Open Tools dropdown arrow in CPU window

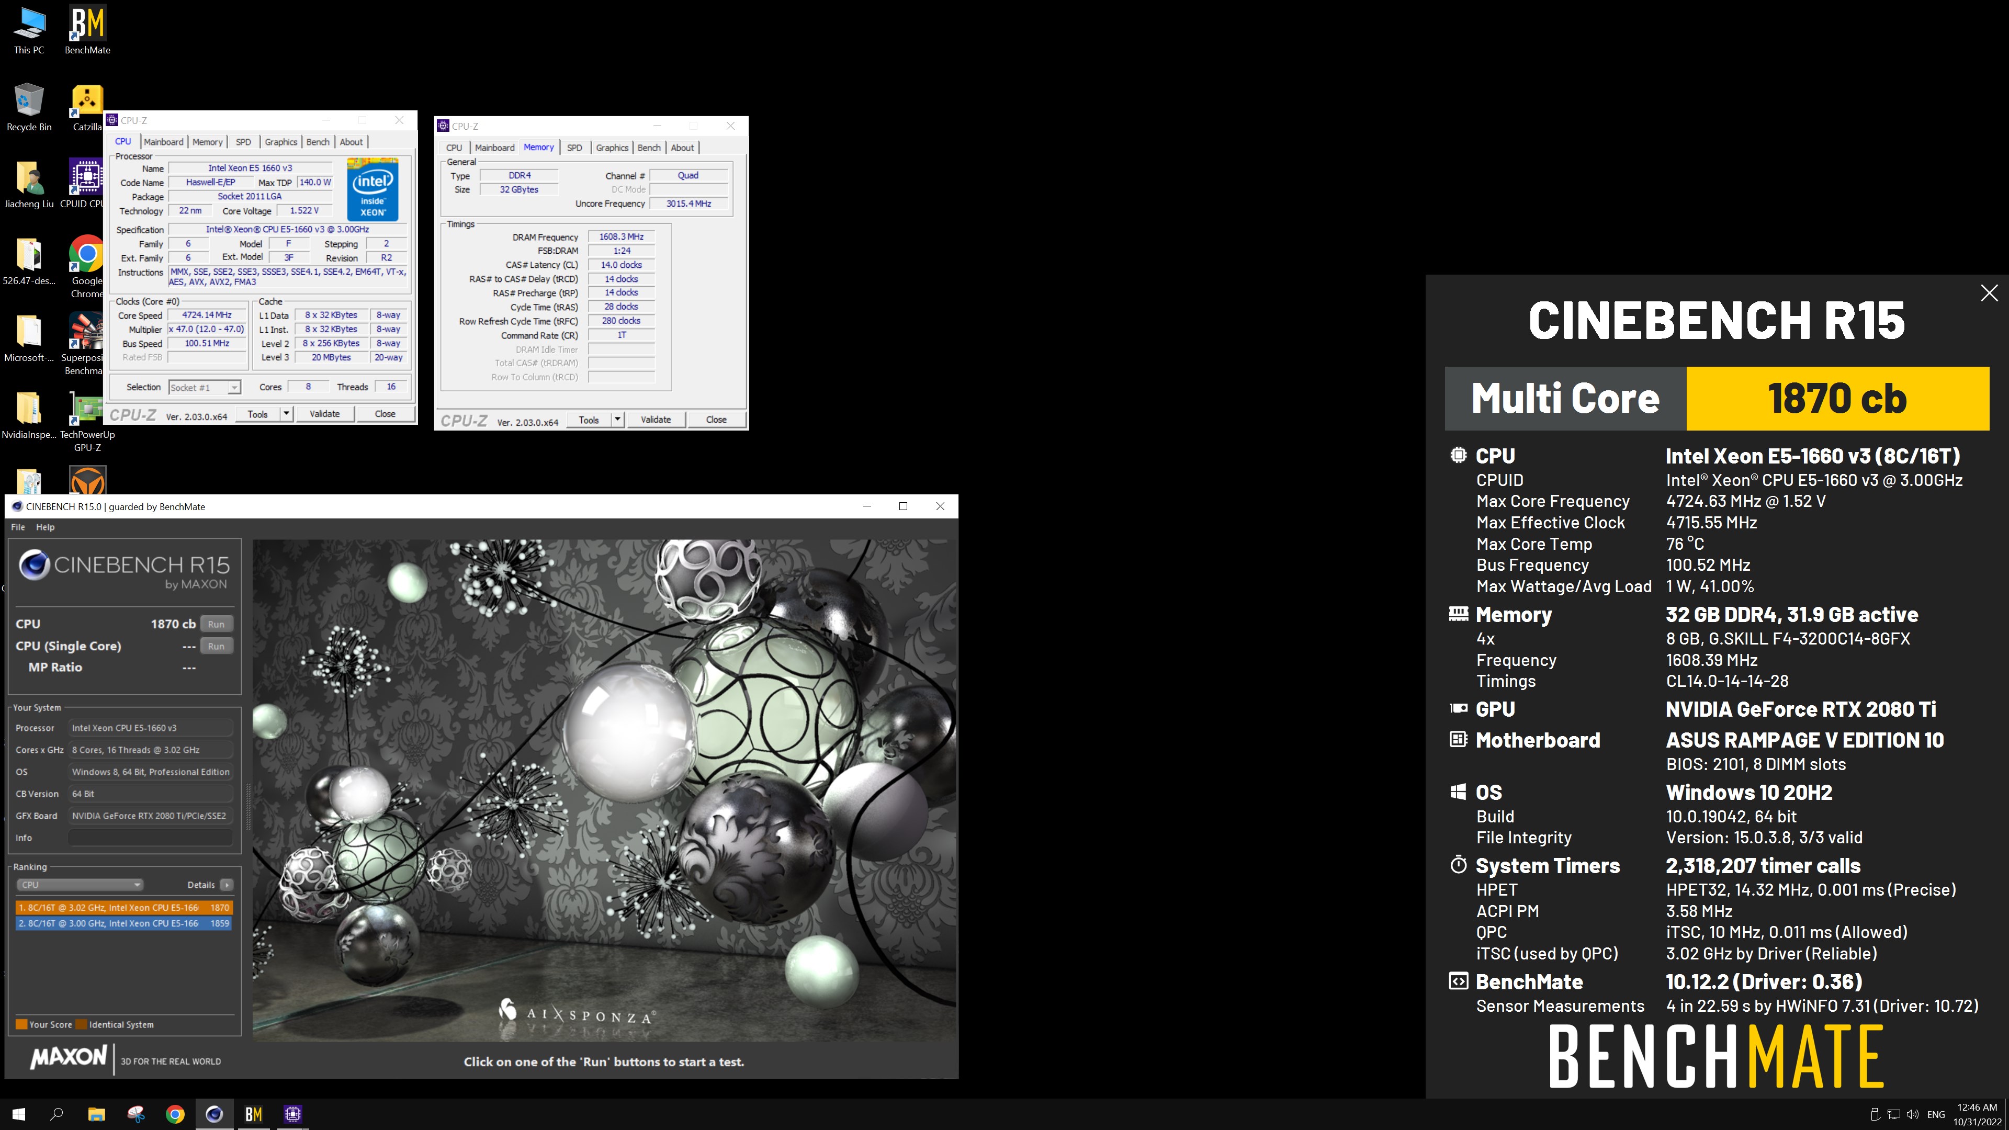pyautogui.click(x=286, y=413)
